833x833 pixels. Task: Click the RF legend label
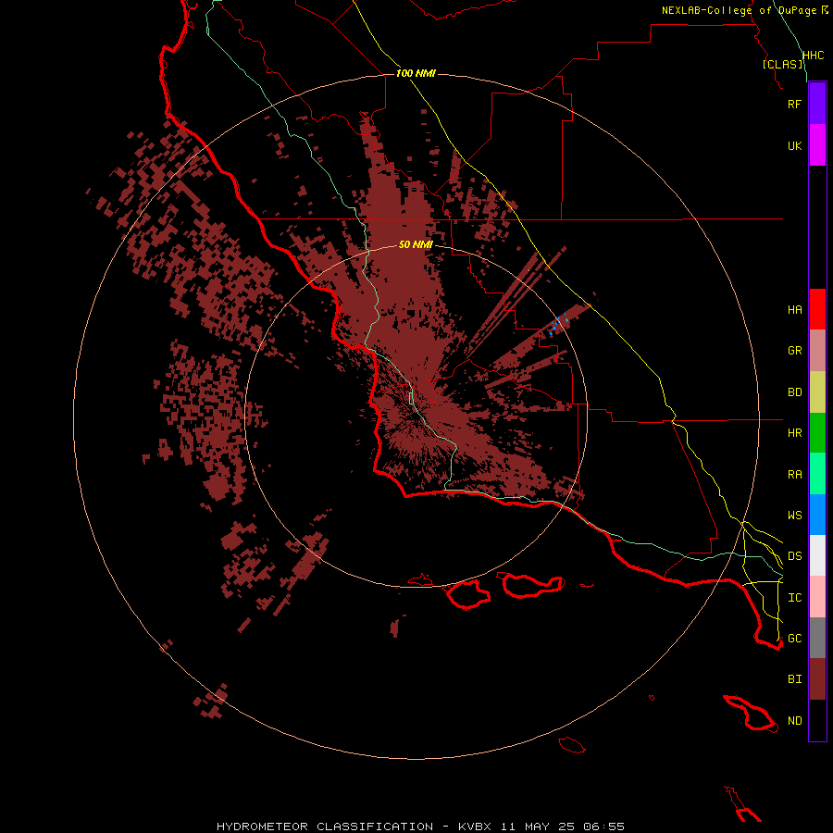click(x=794, y=104)
